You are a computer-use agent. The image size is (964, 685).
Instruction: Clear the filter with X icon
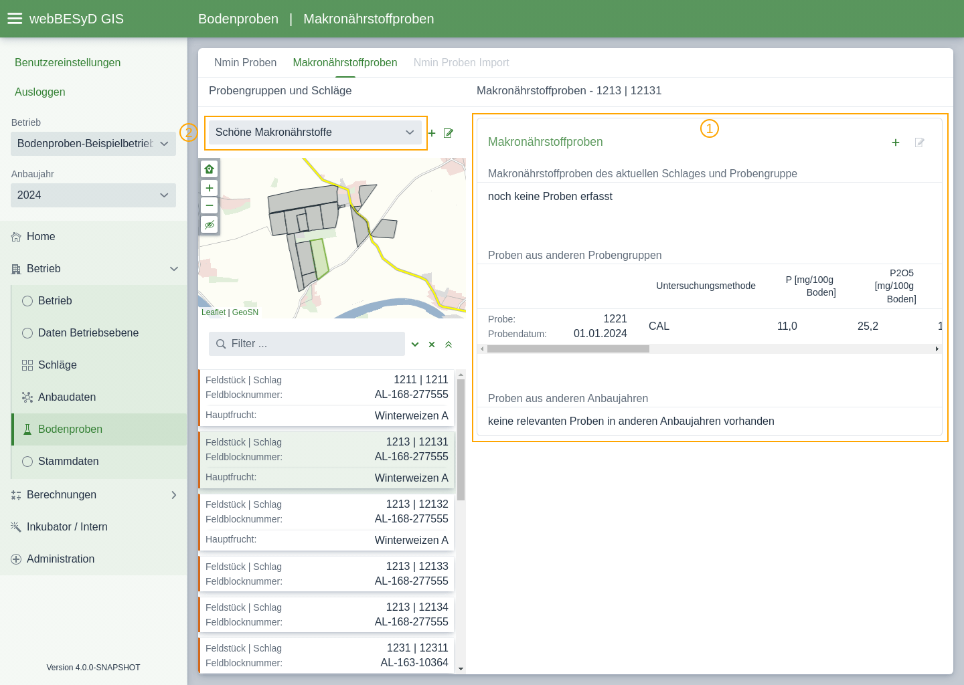(x=432, y=345)
